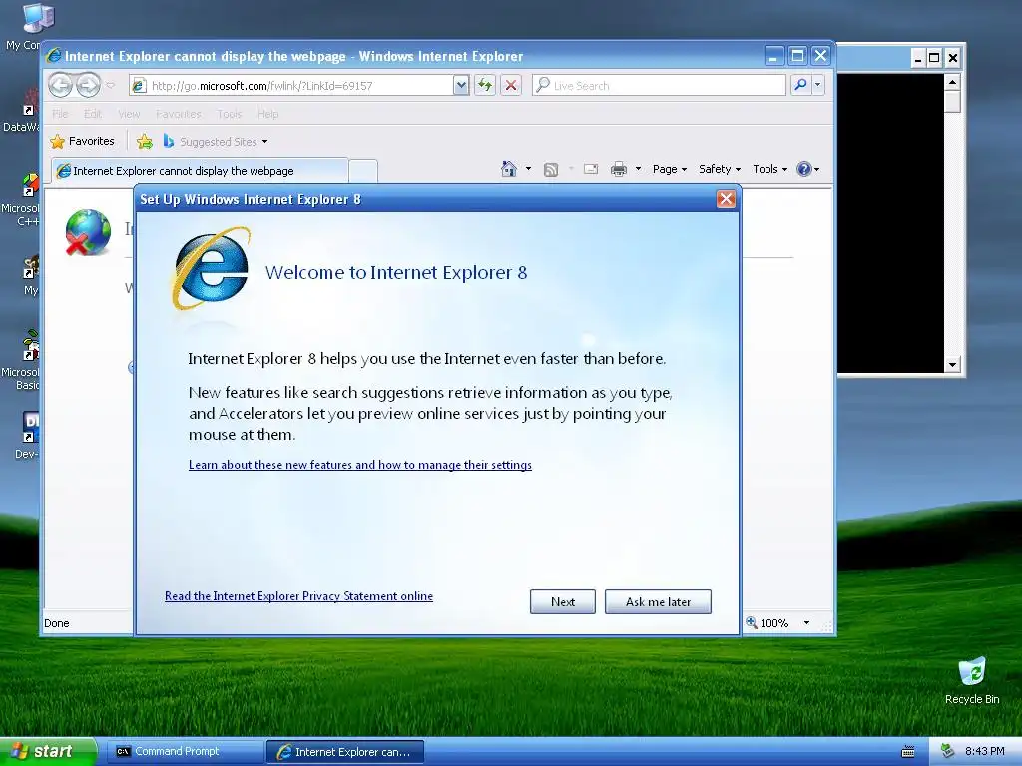Open the Recycle Bin desktop icon
1022x766 pixels.
[972, 681]
